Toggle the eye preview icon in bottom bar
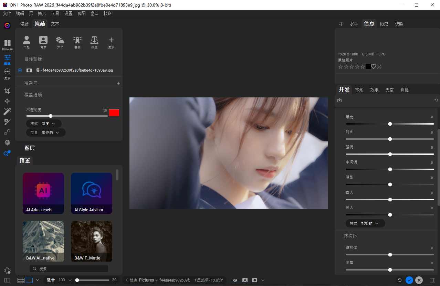The height and width of the screenshot is (286, 440). (x=235, y=280)
